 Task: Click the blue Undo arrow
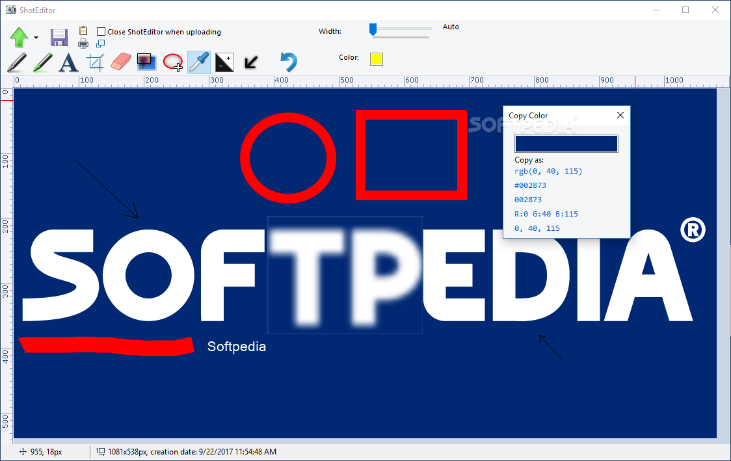289,62
